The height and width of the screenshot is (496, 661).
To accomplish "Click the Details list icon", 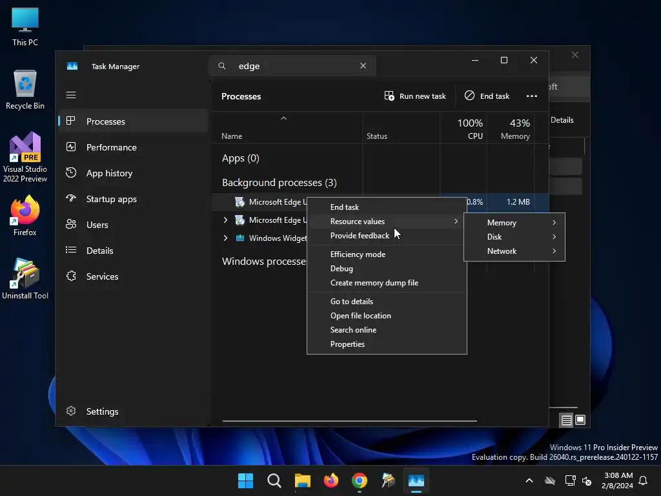I will pos(71,250).
